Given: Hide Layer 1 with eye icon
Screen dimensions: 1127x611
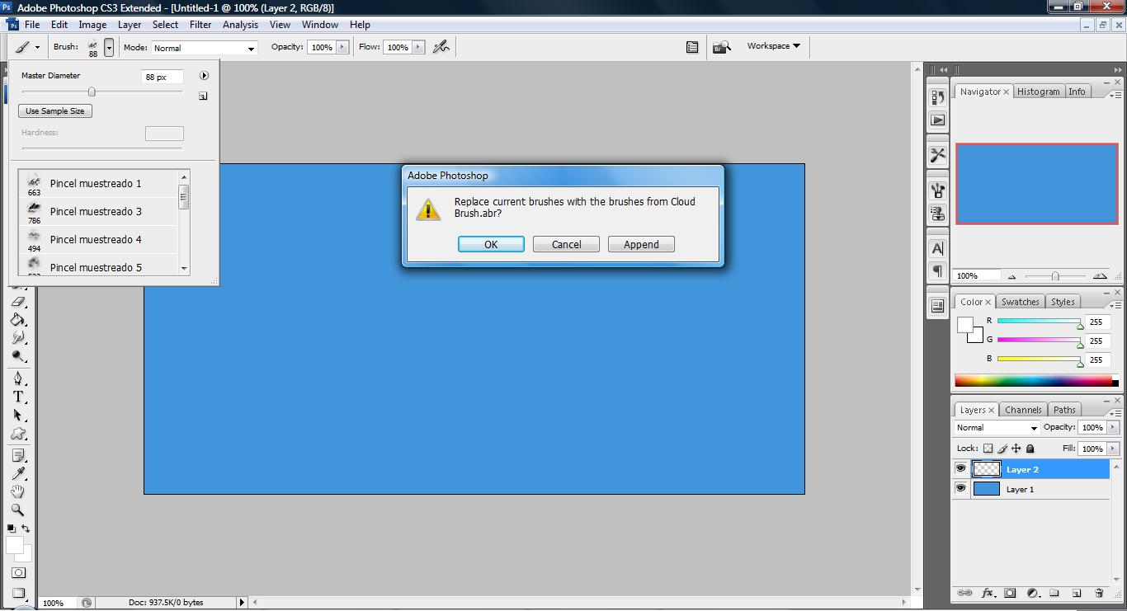Looking at the screenshot, I should (960, 489).
